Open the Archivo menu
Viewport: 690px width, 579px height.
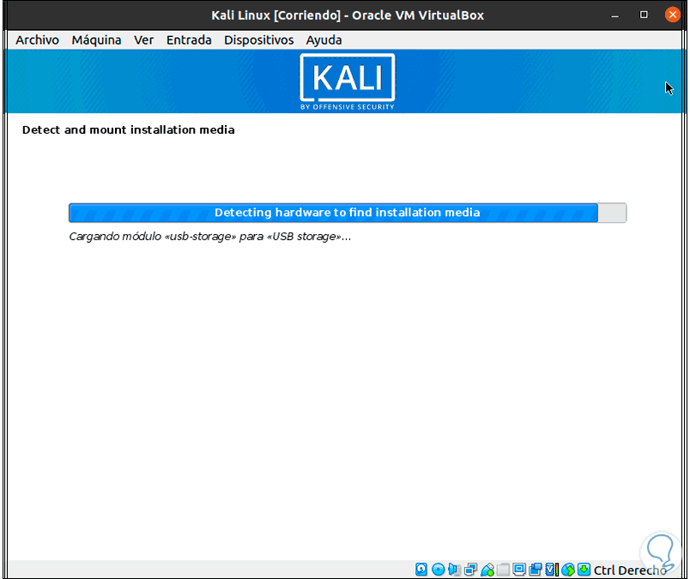coord(38,40)
